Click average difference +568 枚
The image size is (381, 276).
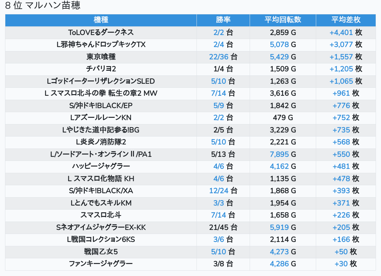346,142
